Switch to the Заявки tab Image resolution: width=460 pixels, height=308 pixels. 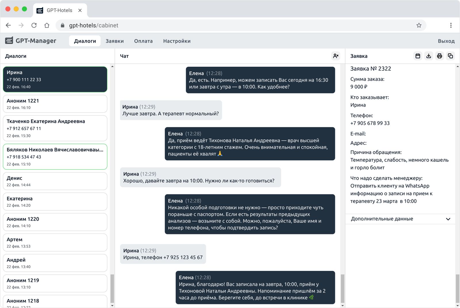[114, 41]
